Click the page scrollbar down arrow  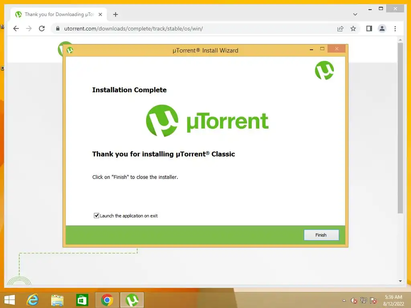[400, 281]
